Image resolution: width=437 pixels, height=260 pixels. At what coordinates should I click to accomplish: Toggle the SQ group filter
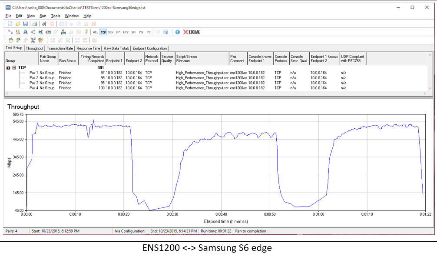pyautogui.click(x=133, y=32)
